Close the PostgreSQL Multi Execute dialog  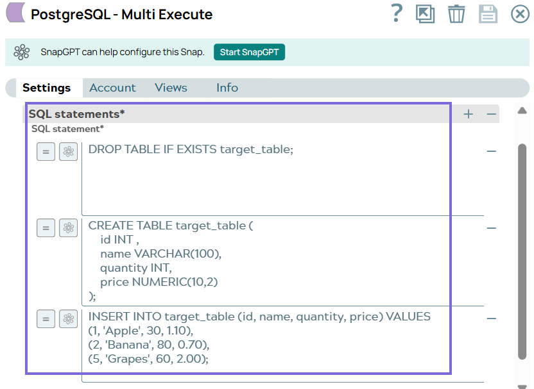click(x=520, y=14)
